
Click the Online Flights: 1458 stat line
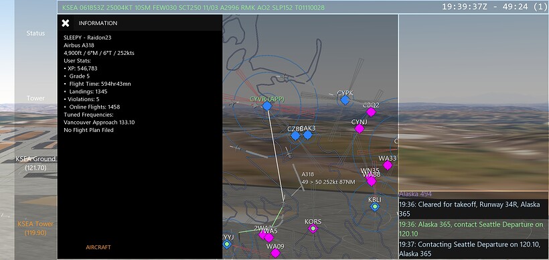[x=92, y=107]
